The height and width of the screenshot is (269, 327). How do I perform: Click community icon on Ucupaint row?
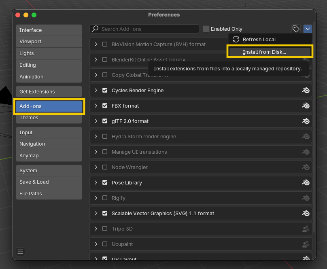(x=306, y=244)
